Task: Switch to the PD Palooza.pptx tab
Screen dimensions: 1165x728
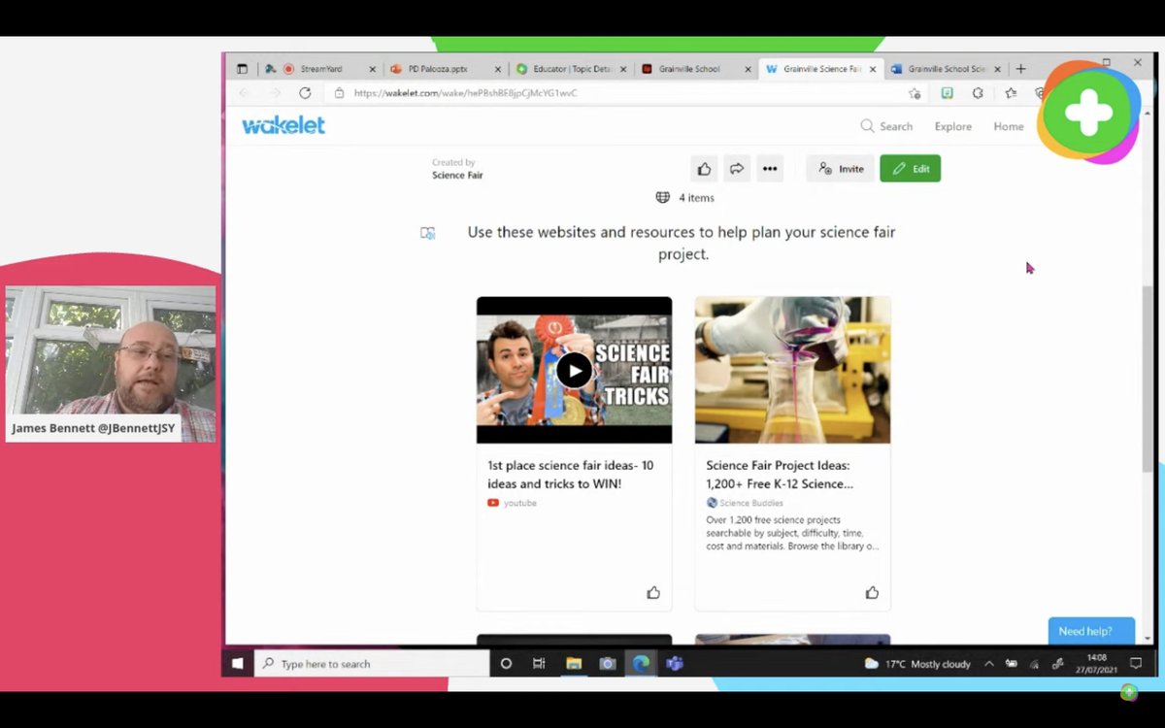Action: tap(444, 69)
